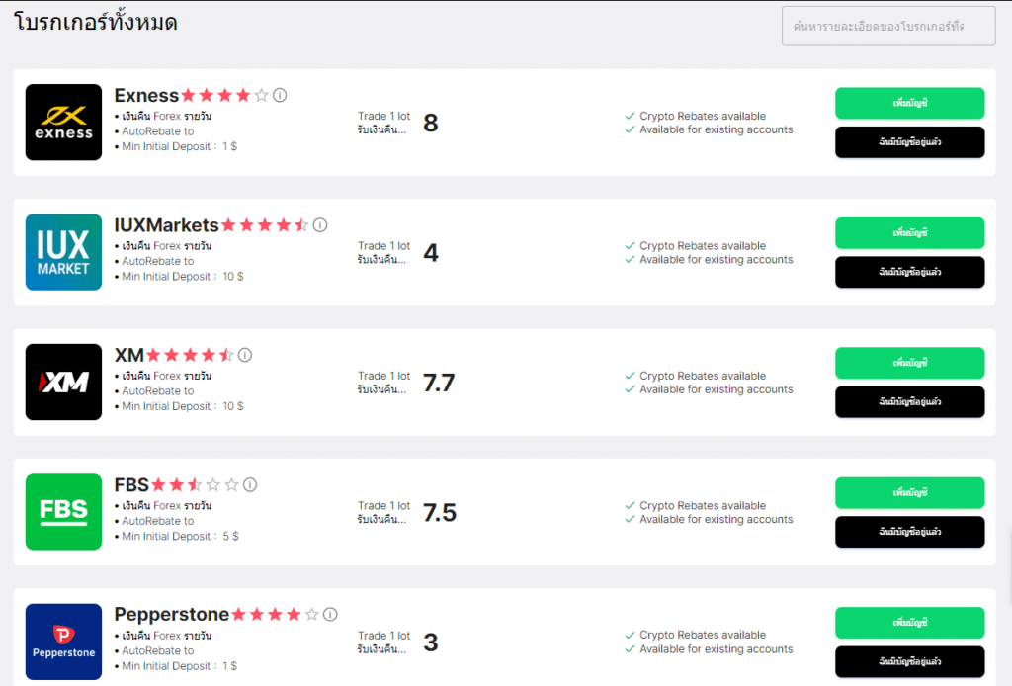Viewport: 1012px width, 686px height.
Task: Click Pepperstone rebate value 3
Action: [x=431, y=643]
